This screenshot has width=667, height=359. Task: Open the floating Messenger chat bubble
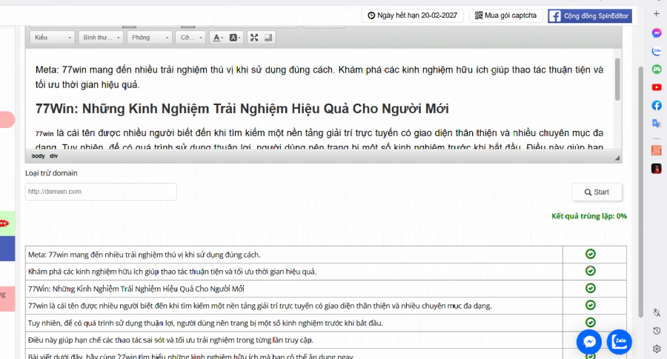[x=589, y=341]
